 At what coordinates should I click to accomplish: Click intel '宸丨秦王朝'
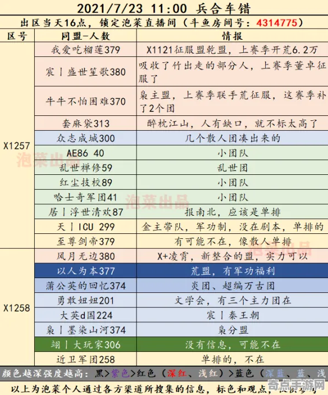232,315
